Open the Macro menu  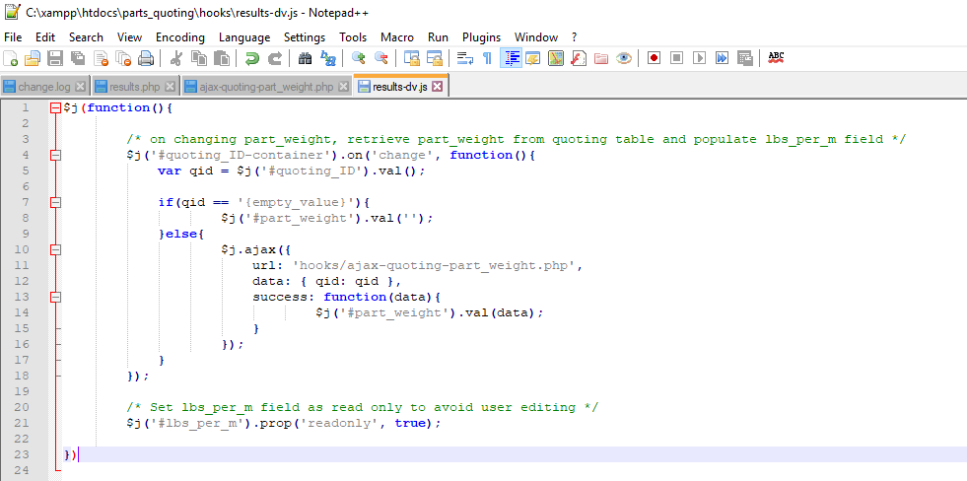click(x=397, y=37)
